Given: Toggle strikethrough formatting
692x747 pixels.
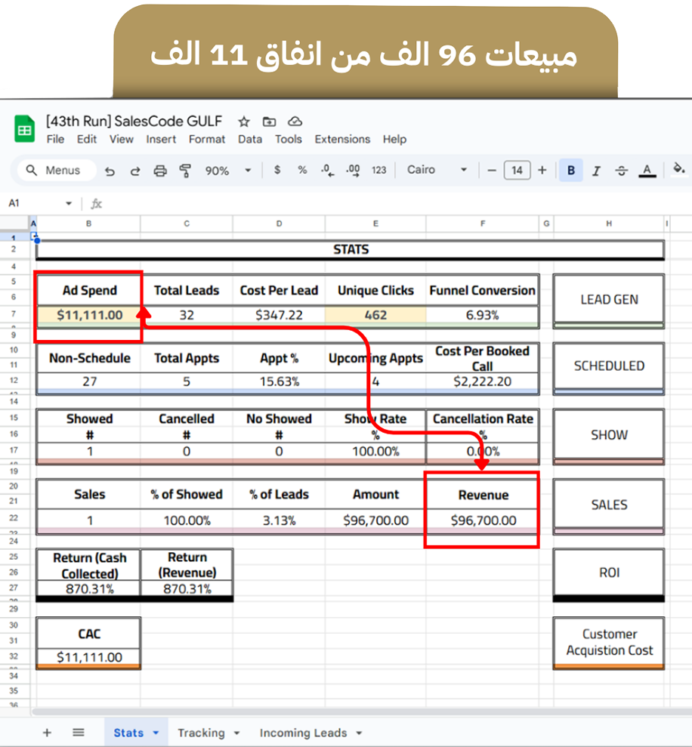Looking at the screenshot, I should click(621, 171).
